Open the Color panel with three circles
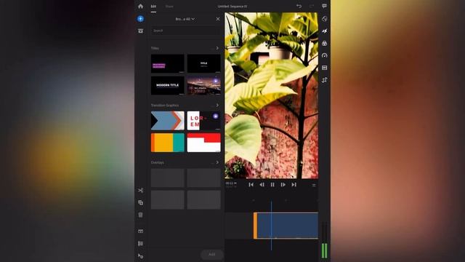Image resolution: width=465 pixels, height=262 pixels. point(325,44)
